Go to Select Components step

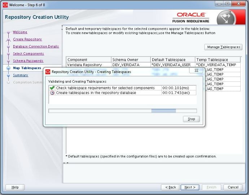[29, 53]
